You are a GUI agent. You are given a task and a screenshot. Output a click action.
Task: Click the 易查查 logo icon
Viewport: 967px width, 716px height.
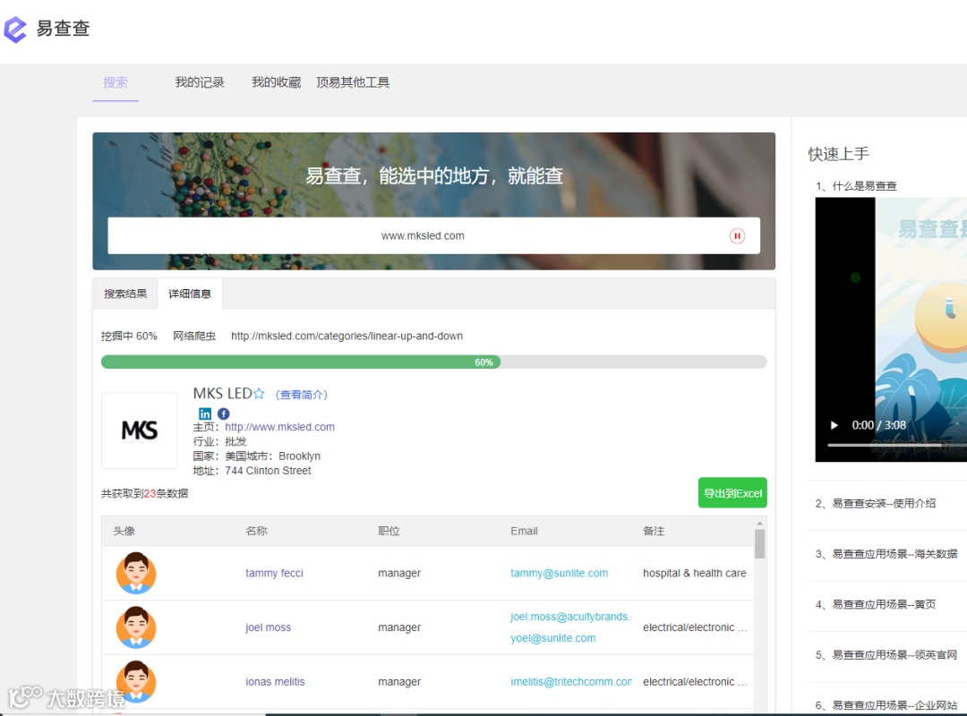(x=15, y=29)
